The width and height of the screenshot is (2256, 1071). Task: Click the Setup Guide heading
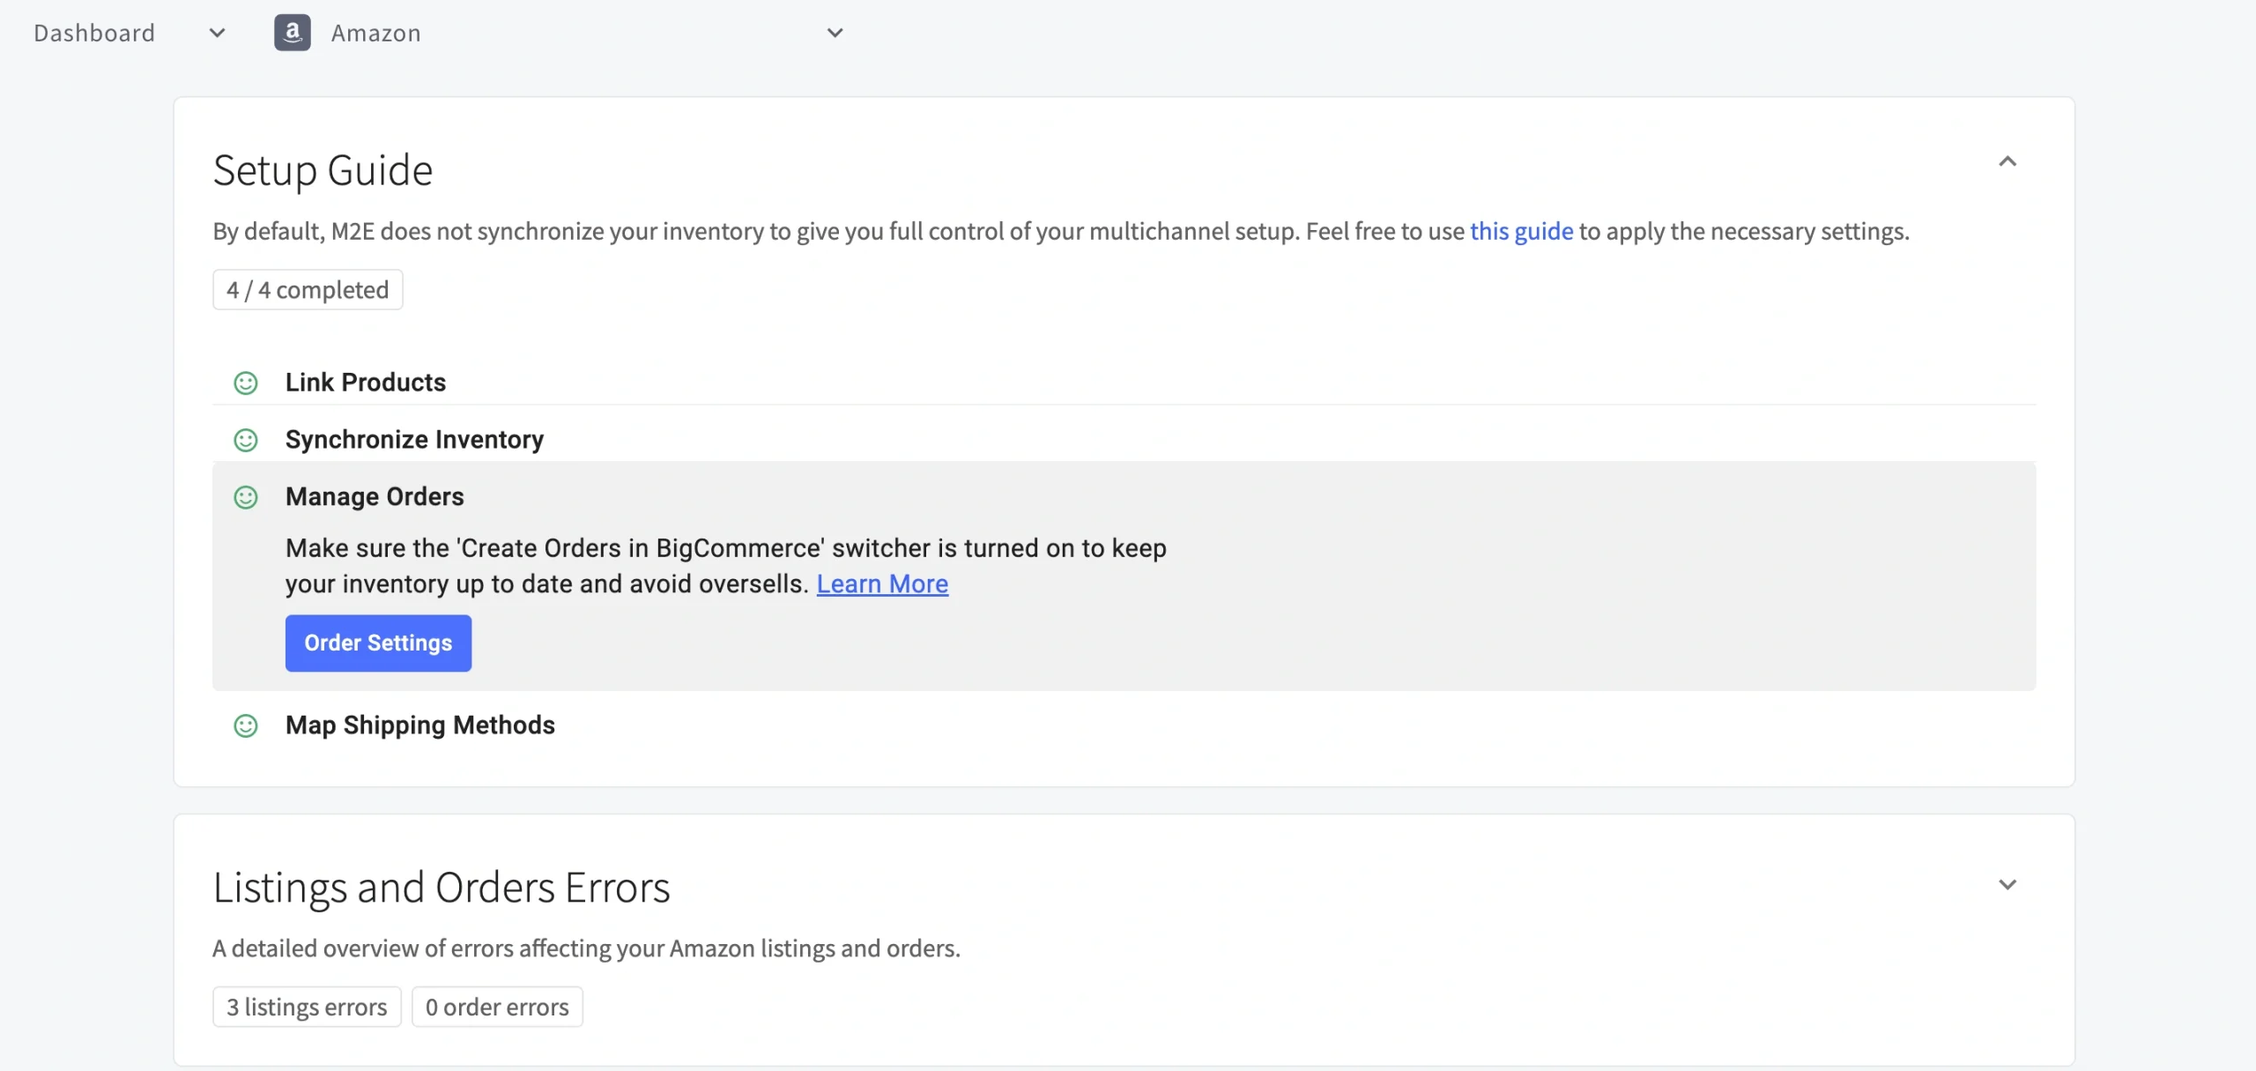tap(323, 170)
